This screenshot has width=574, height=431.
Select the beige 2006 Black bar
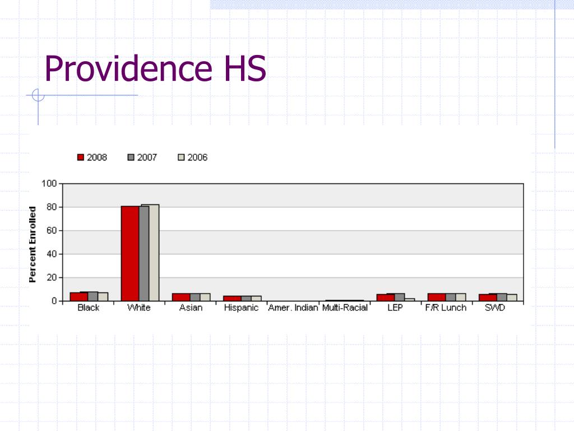(103, 297)
